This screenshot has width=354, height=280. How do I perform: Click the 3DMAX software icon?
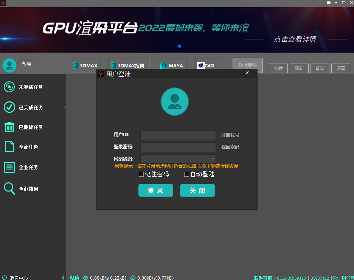coord(76,65)
